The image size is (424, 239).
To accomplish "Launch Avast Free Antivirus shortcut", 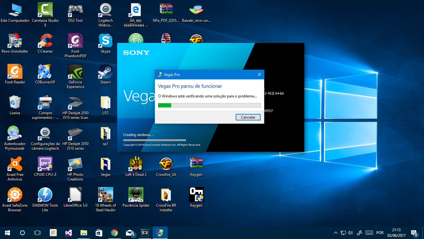I will [15, 169].
